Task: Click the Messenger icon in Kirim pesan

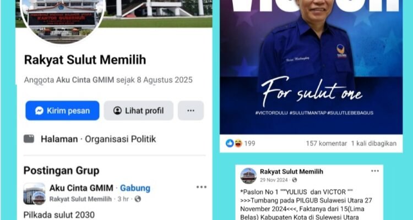Action: (39, 111)
